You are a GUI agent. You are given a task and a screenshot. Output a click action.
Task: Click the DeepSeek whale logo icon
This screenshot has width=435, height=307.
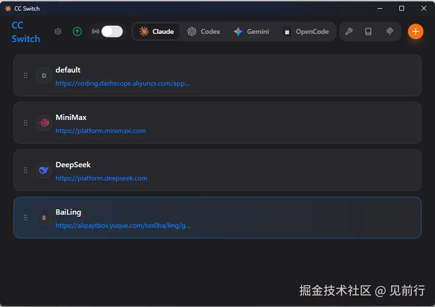tap(44, 170)
